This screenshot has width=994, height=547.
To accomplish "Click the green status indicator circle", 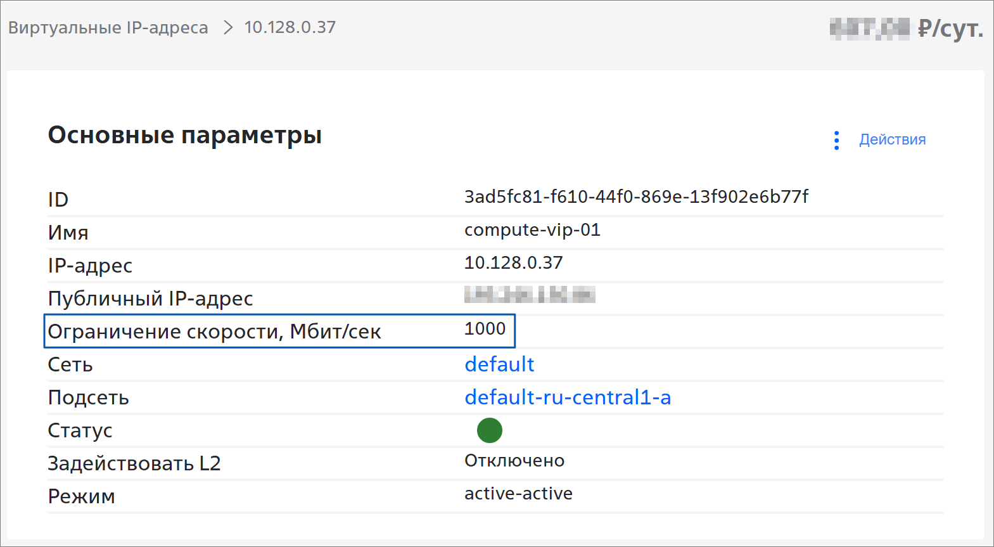I will pyautogui.click(x=490, y=430).
